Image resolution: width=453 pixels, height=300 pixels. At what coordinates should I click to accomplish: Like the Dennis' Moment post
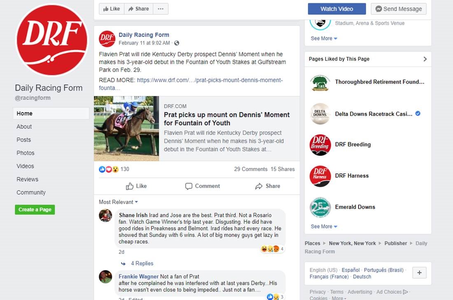(136, 186)
